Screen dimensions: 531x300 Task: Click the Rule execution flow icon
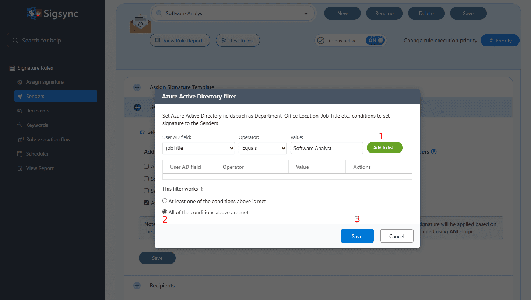(20, 139)
